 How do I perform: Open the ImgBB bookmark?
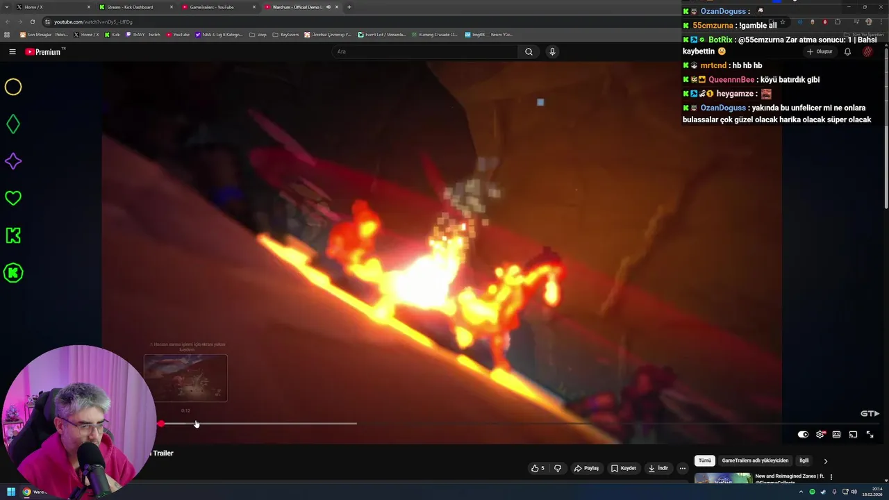click(x=488, y=34)
